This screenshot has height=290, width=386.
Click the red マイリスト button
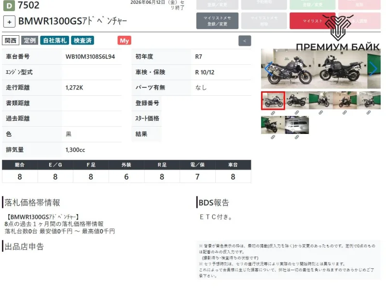[312, 21]
